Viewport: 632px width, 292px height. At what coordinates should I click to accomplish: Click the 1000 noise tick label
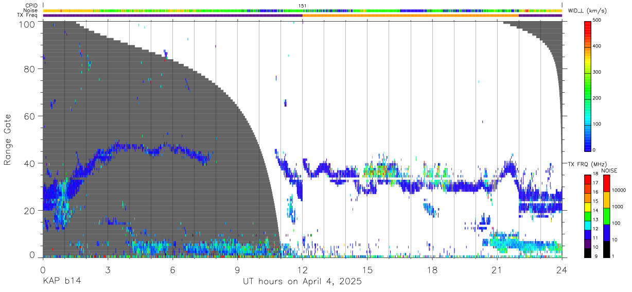[x=617, y=207]
